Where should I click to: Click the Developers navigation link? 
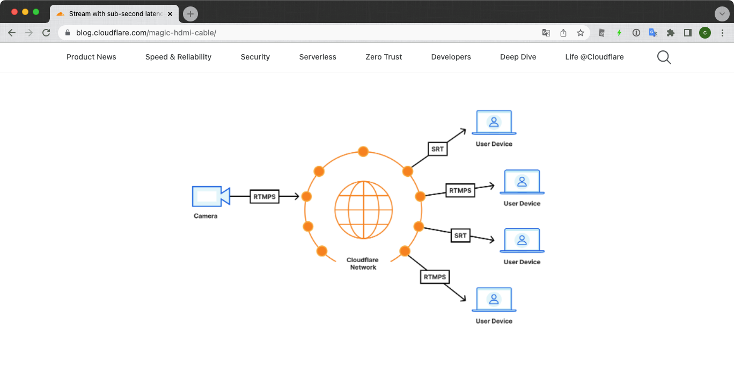point(451,57)
